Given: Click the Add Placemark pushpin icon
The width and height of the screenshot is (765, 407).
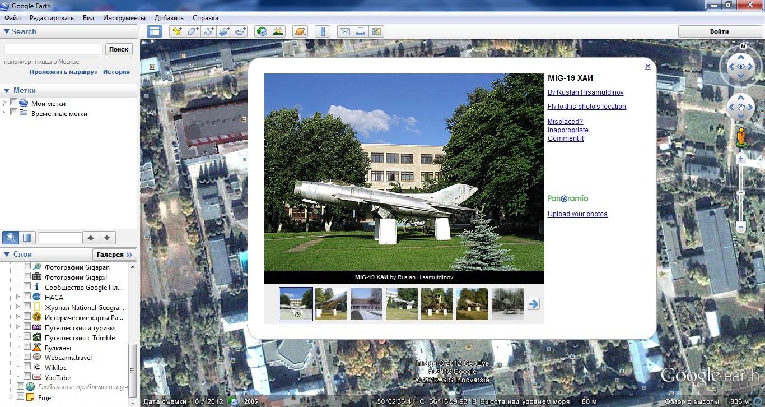Looking at the screenshot, I should [177, 31].
